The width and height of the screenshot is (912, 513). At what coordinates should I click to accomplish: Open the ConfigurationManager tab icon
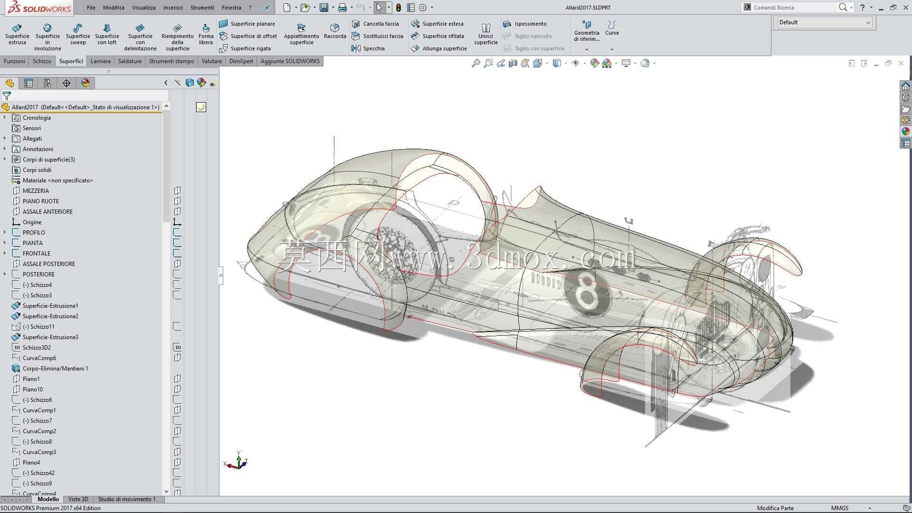point(47,83)
